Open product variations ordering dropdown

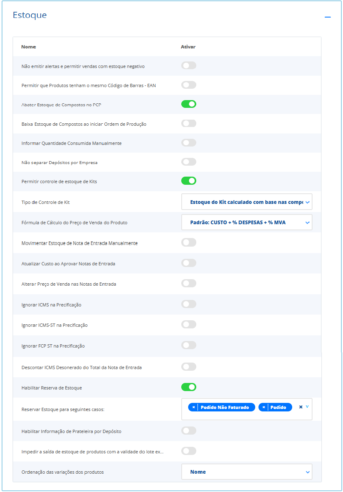(247, 472)
